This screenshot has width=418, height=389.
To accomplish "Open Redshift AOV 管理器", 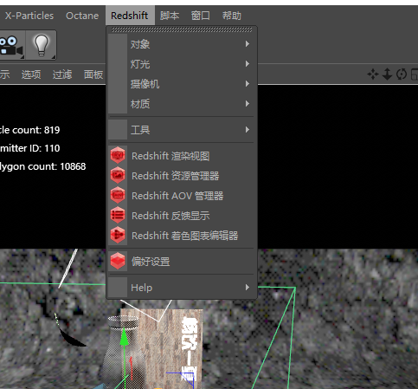I will click(182, 196).
